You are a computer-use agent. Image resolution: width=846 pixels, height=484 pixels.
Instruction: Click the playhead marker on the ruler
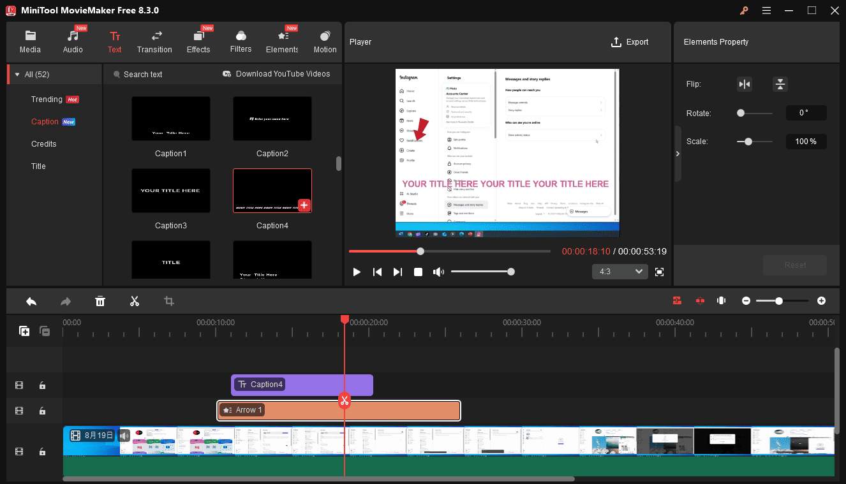click(345, 319)
